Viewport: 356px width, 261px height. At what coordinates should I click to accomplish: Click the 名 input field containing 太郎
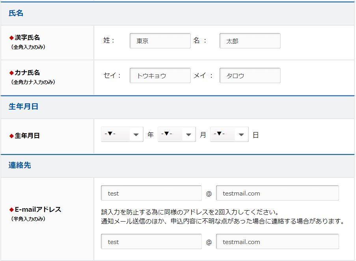click(x=250, y=41)
